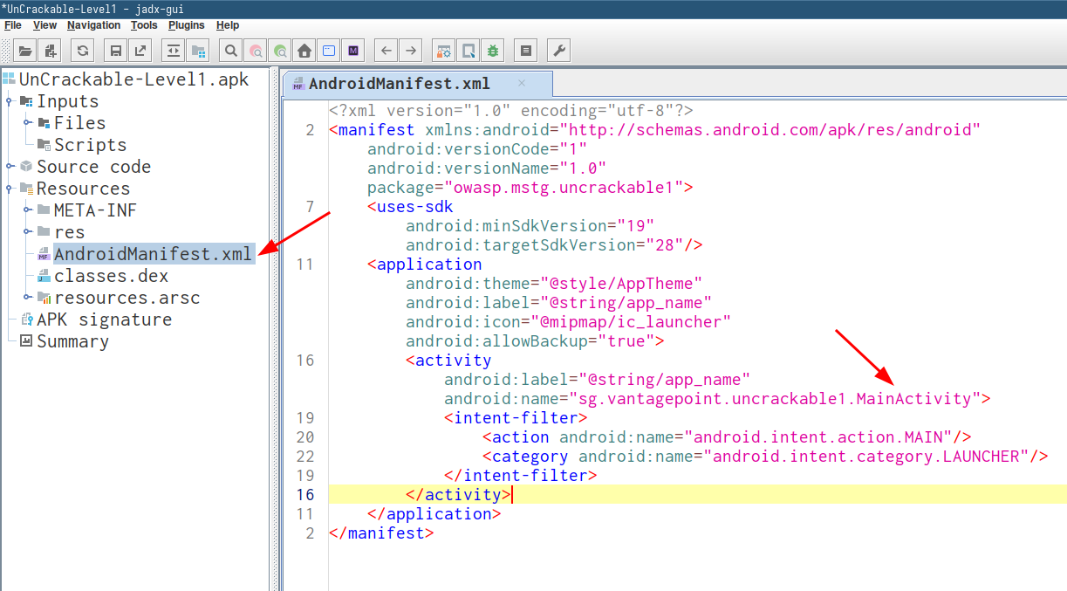The height and width of the screenshot is (591, 1067).
Task: Open the Tools menu
Action: (145, 25)
